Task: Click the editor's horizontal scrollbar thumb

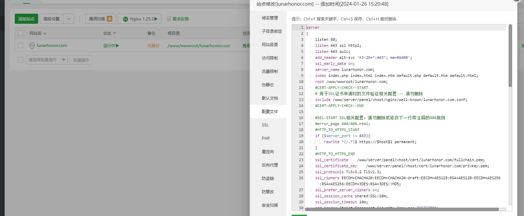Action: pos(402,209)
